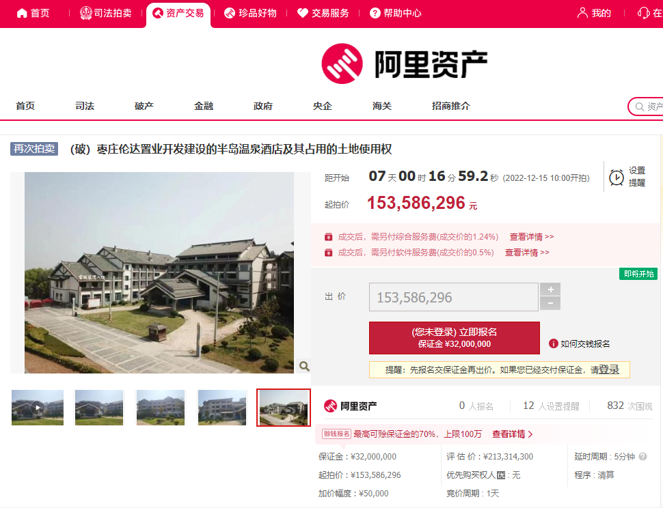Open the 司法拍卖 top tab
Screen dimensions: 663x508
pos(105,13)
